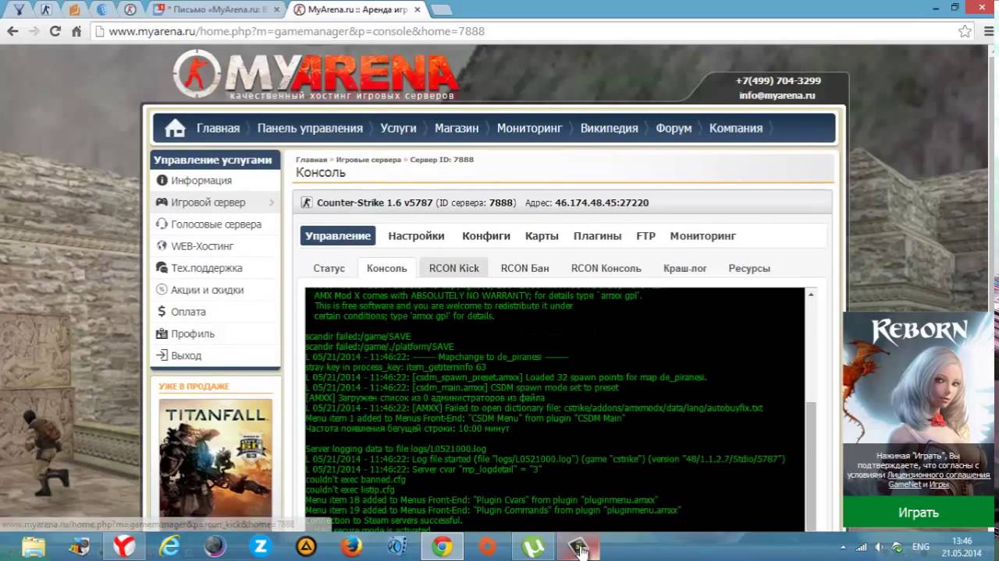Image resolution: width=999 pixels, height=561 pixels.
Task: Click the Reborn game ad banner
Action: point(918,380)
